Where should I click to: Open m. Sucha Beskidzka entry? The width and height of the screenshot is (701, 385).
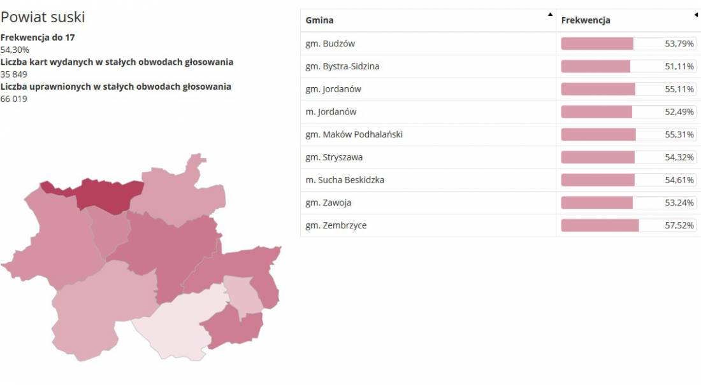[501, 180]
